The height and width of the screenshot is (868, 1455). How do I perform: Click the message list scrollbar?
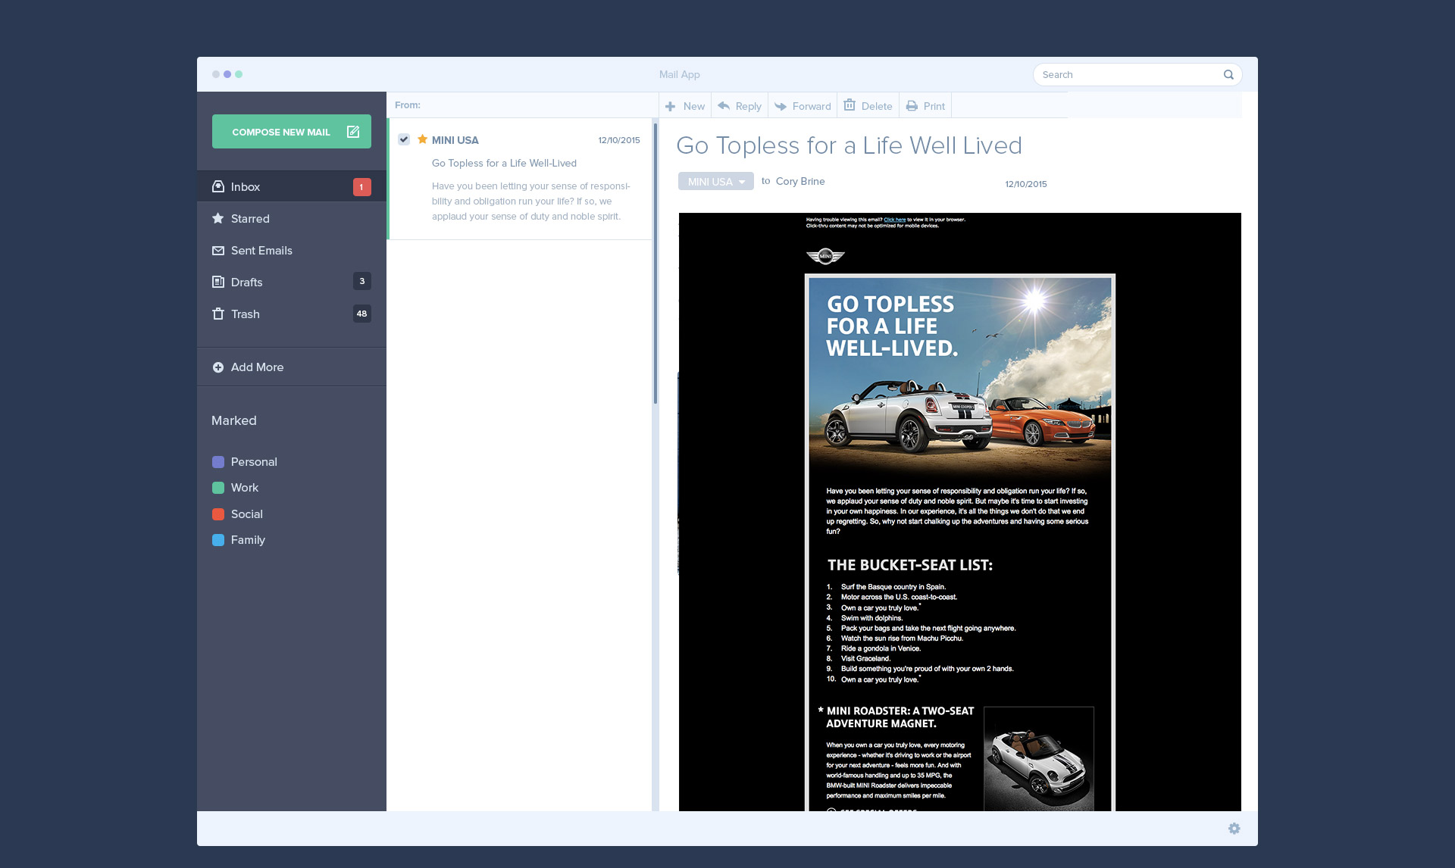[x=656, y=263]
